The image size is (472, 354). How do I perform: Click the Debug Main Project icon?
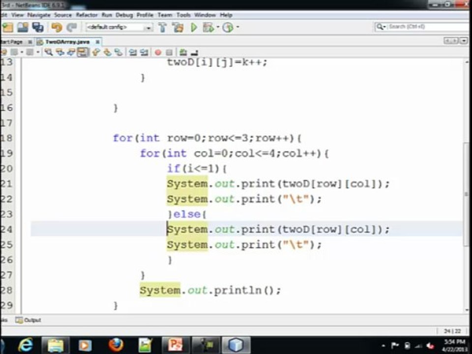click(x=208, y=28)
